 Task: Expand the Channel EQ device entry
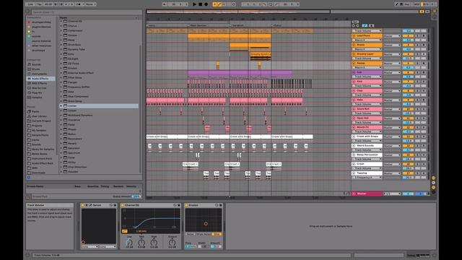[61, 21]
